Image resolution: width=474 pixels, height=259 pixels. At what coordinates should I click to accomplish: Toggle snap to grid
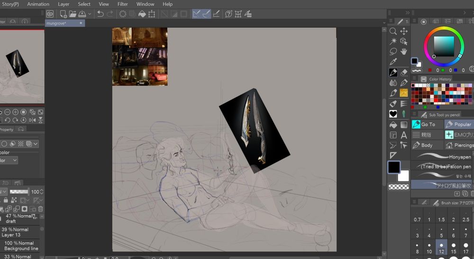[x=216, y=14]
